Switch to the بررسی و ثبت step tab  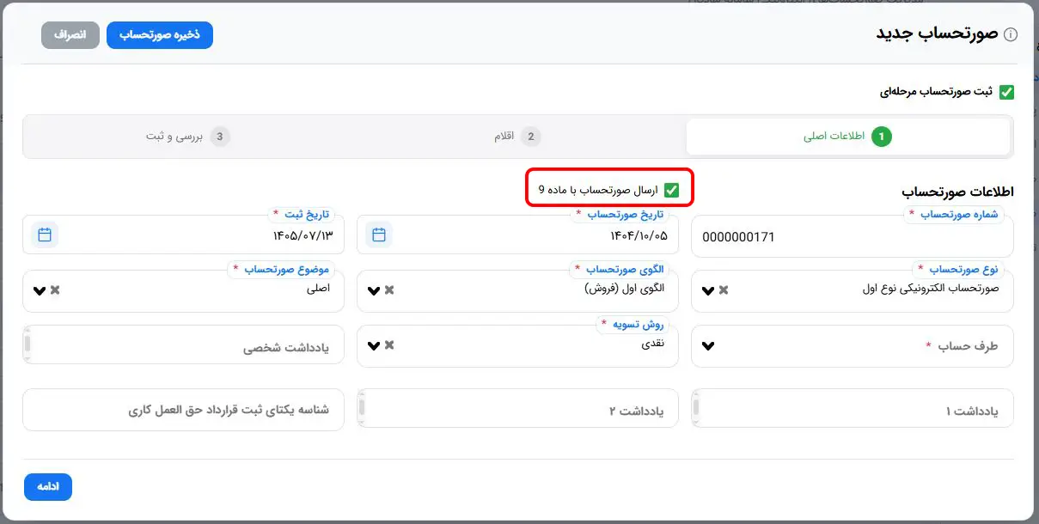click(187, 137)
